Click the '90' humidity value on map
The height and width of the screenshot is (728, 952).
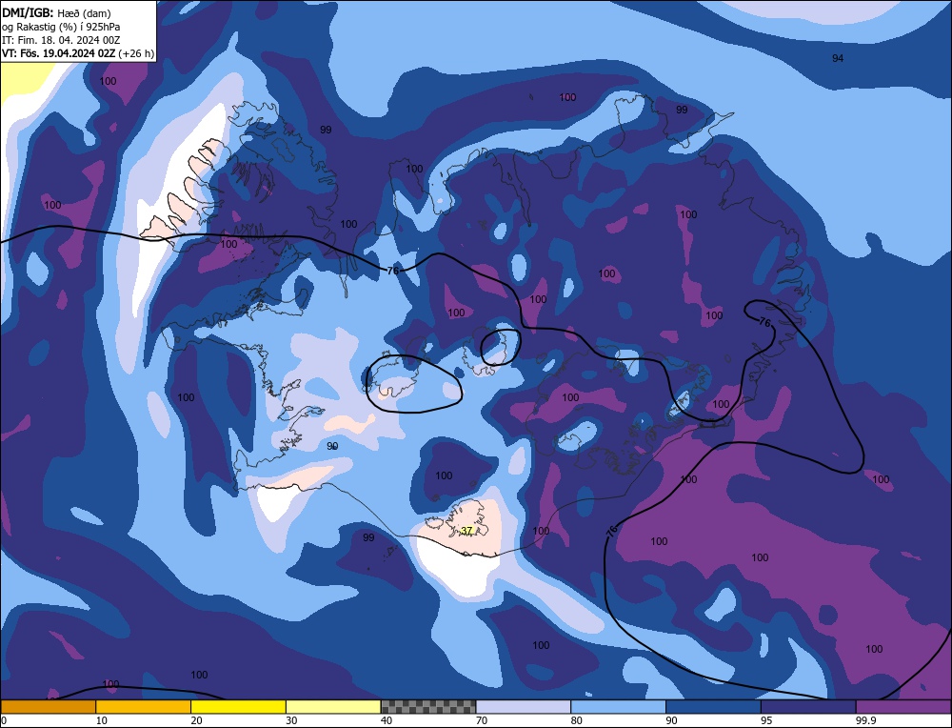click(332, 446)
